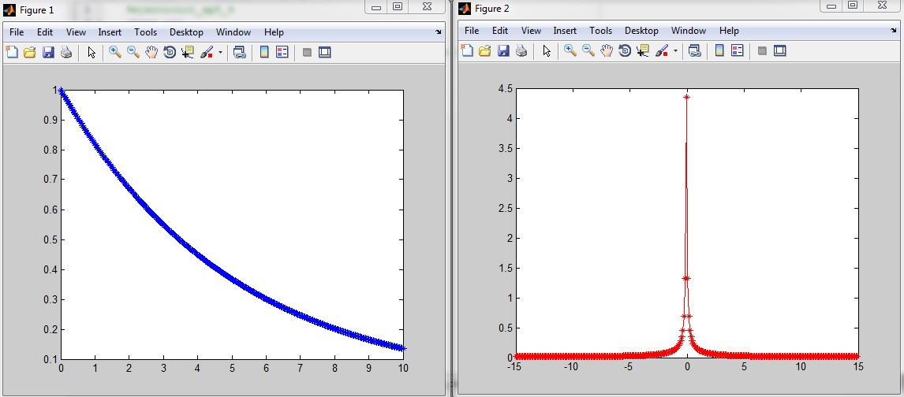The width and height of the screenshot is (904, 397).
Task: Open the Tools menu in Figure 2
Action: 600,31
